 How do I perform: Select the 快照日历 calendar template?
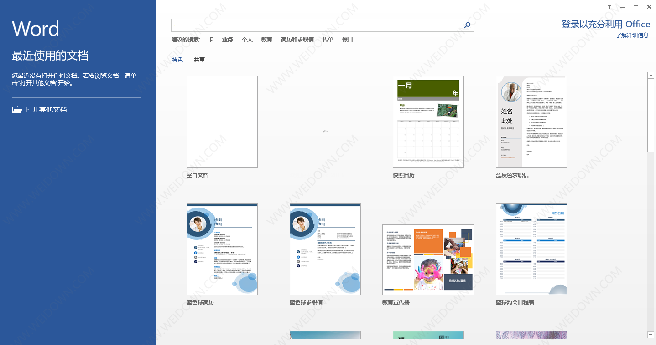coord(428,122)
